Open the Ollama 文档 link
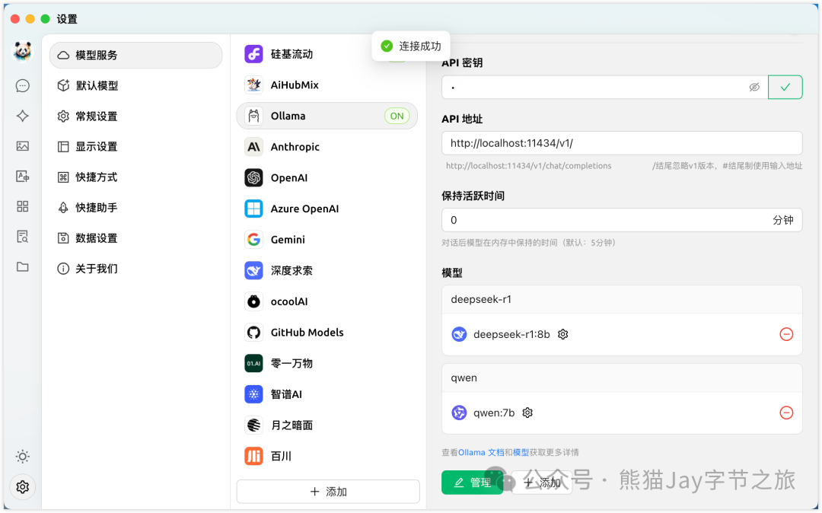The width and height of the screenshot is (822, 513). click(x=481, y=452)
